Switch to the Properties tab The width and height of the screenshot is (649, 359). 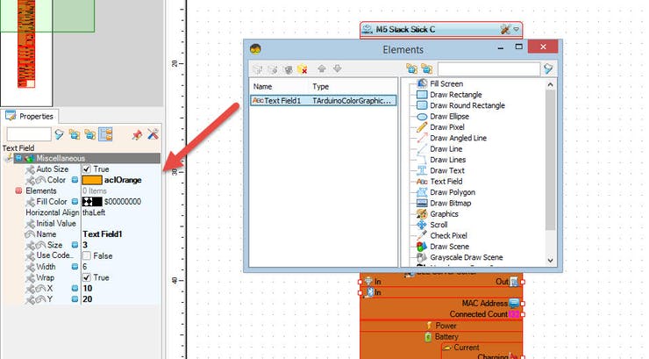[x=31, y=116]
